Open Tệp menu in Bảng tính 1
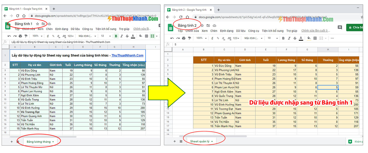The image size is (368, 153). (x=17, y=29)
